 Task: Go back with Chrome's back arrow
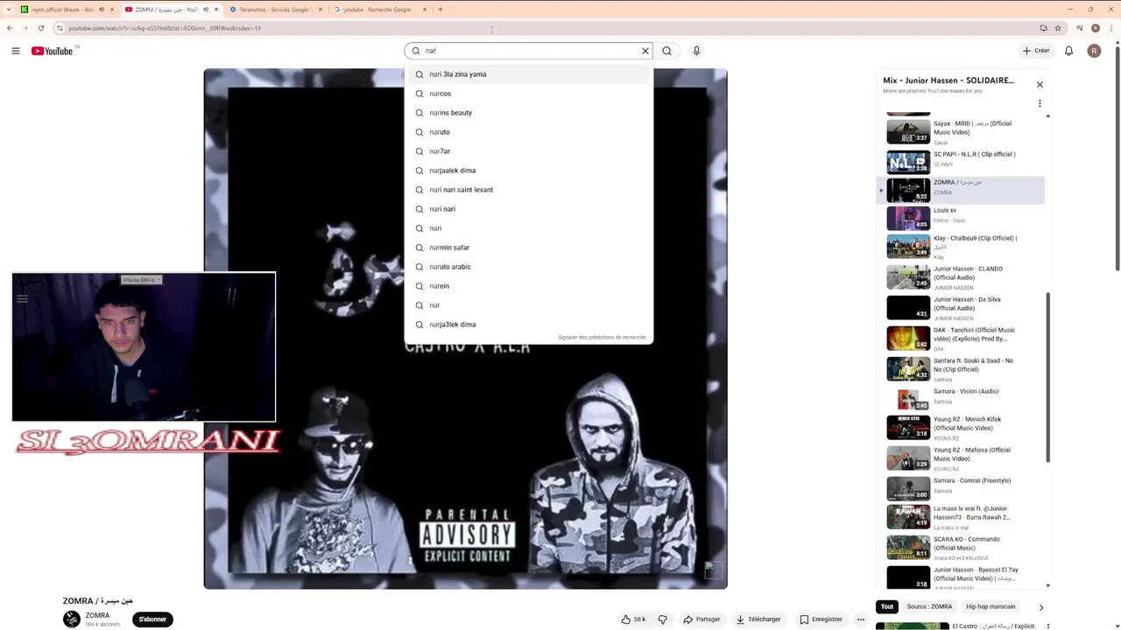point(10,28)
